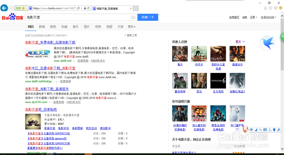Switch to 地图 search tab

tap(109, 27)
